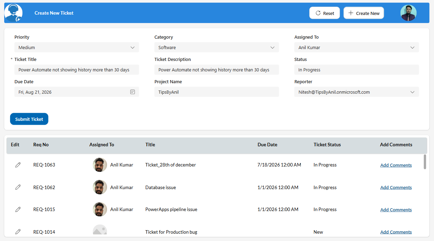Click the edit pencil for REQ-1063
434x241 pixels.
coord(18,165)
